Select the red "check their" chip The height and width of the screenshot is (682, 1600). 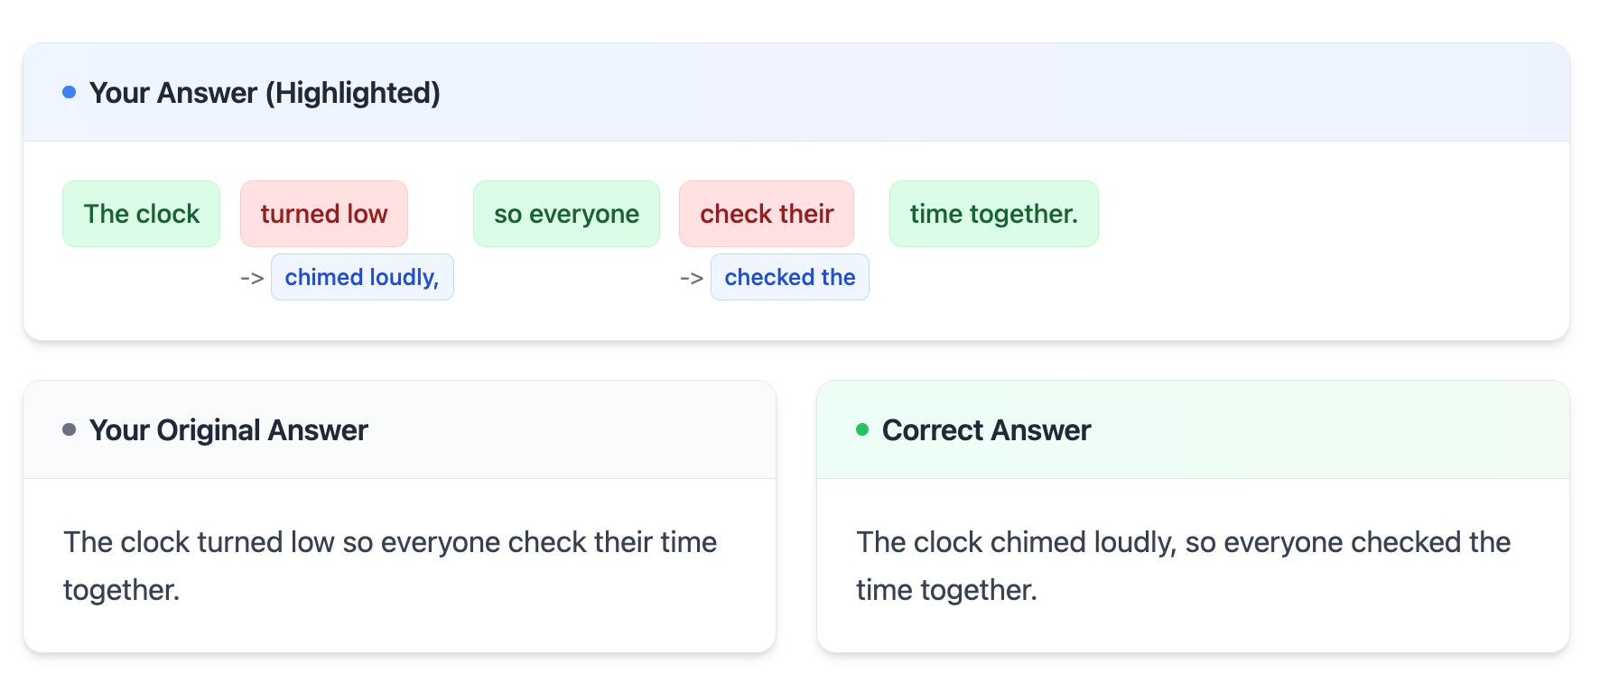pos(767,214)
